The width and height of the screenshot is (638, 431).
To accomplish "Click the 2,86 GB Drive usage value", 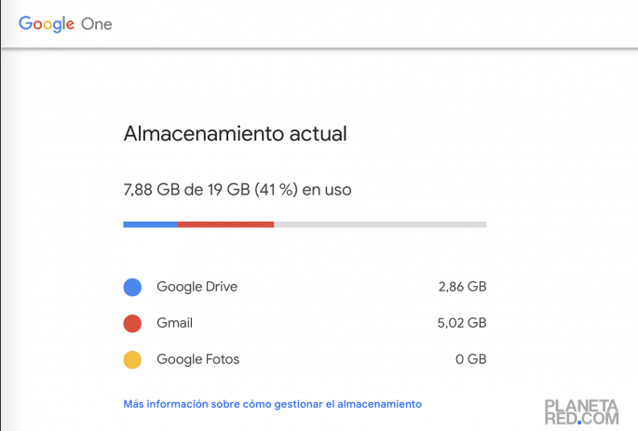I will click(x=462, y=287).
